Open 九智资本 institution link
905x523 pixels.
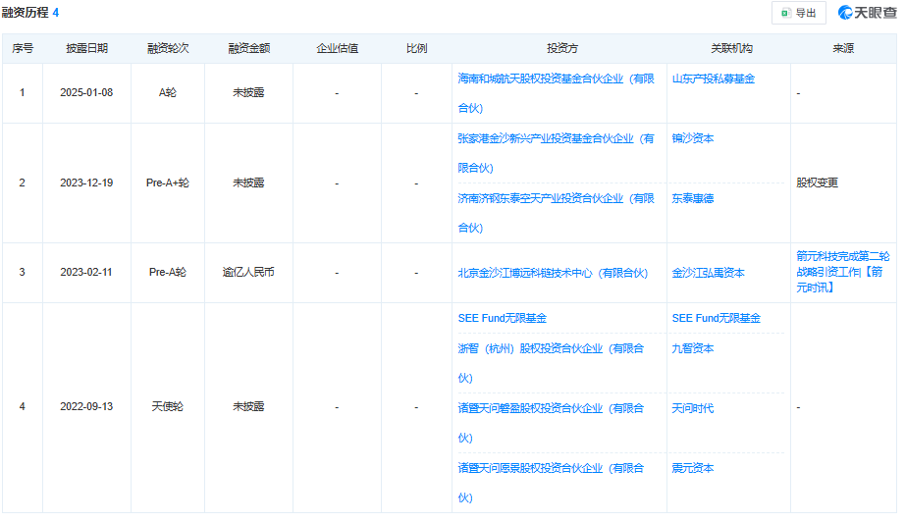pos(692,348)
